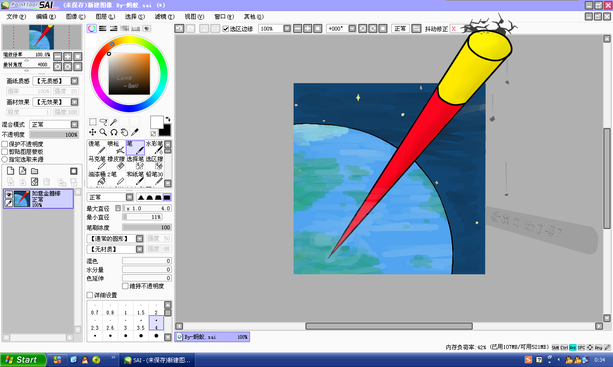Show the color wheel panel
Viewport: 613px width, 367px height.
pyautogui.click(x=91, y=29)
